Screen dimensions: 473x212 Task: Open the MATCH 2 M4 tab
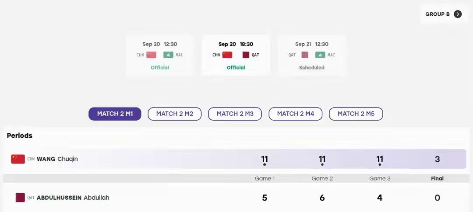click(296, 114)
